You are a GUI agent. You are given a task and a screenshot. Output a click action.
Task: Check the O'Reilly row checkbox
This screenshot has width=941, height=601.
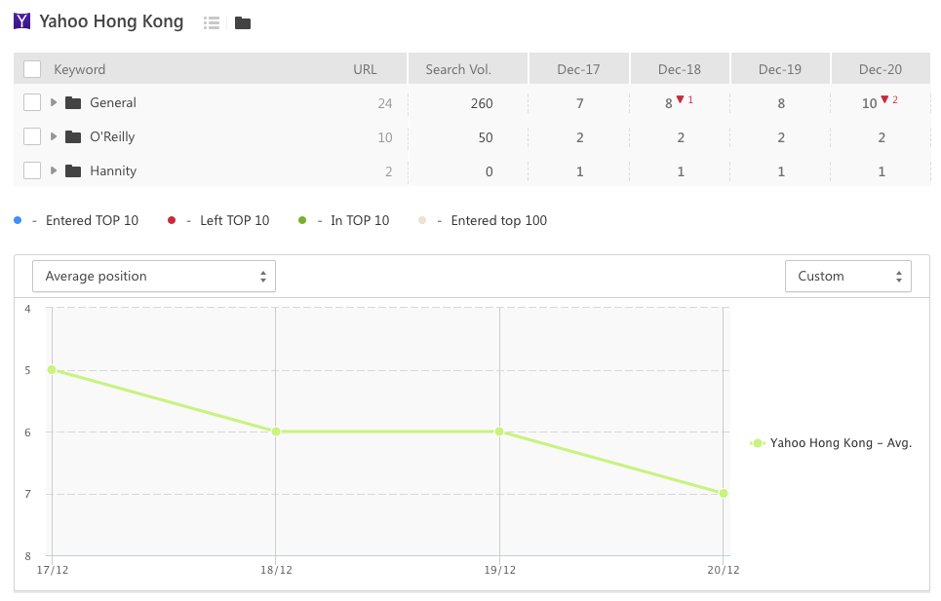(32, 136)
